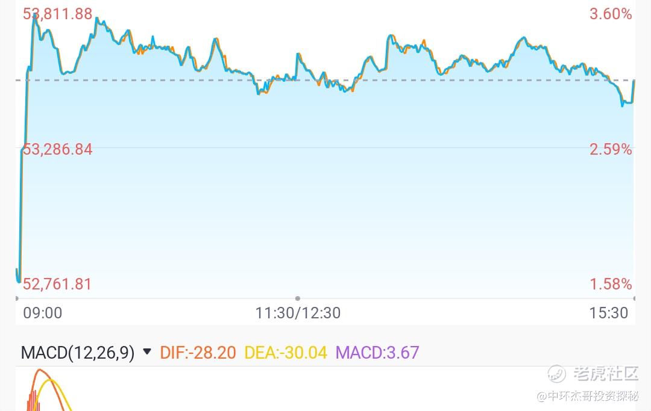Click the 老虎社区 watermark text
This screenshot has height=411, width=651.
click(x=606, y=374)
